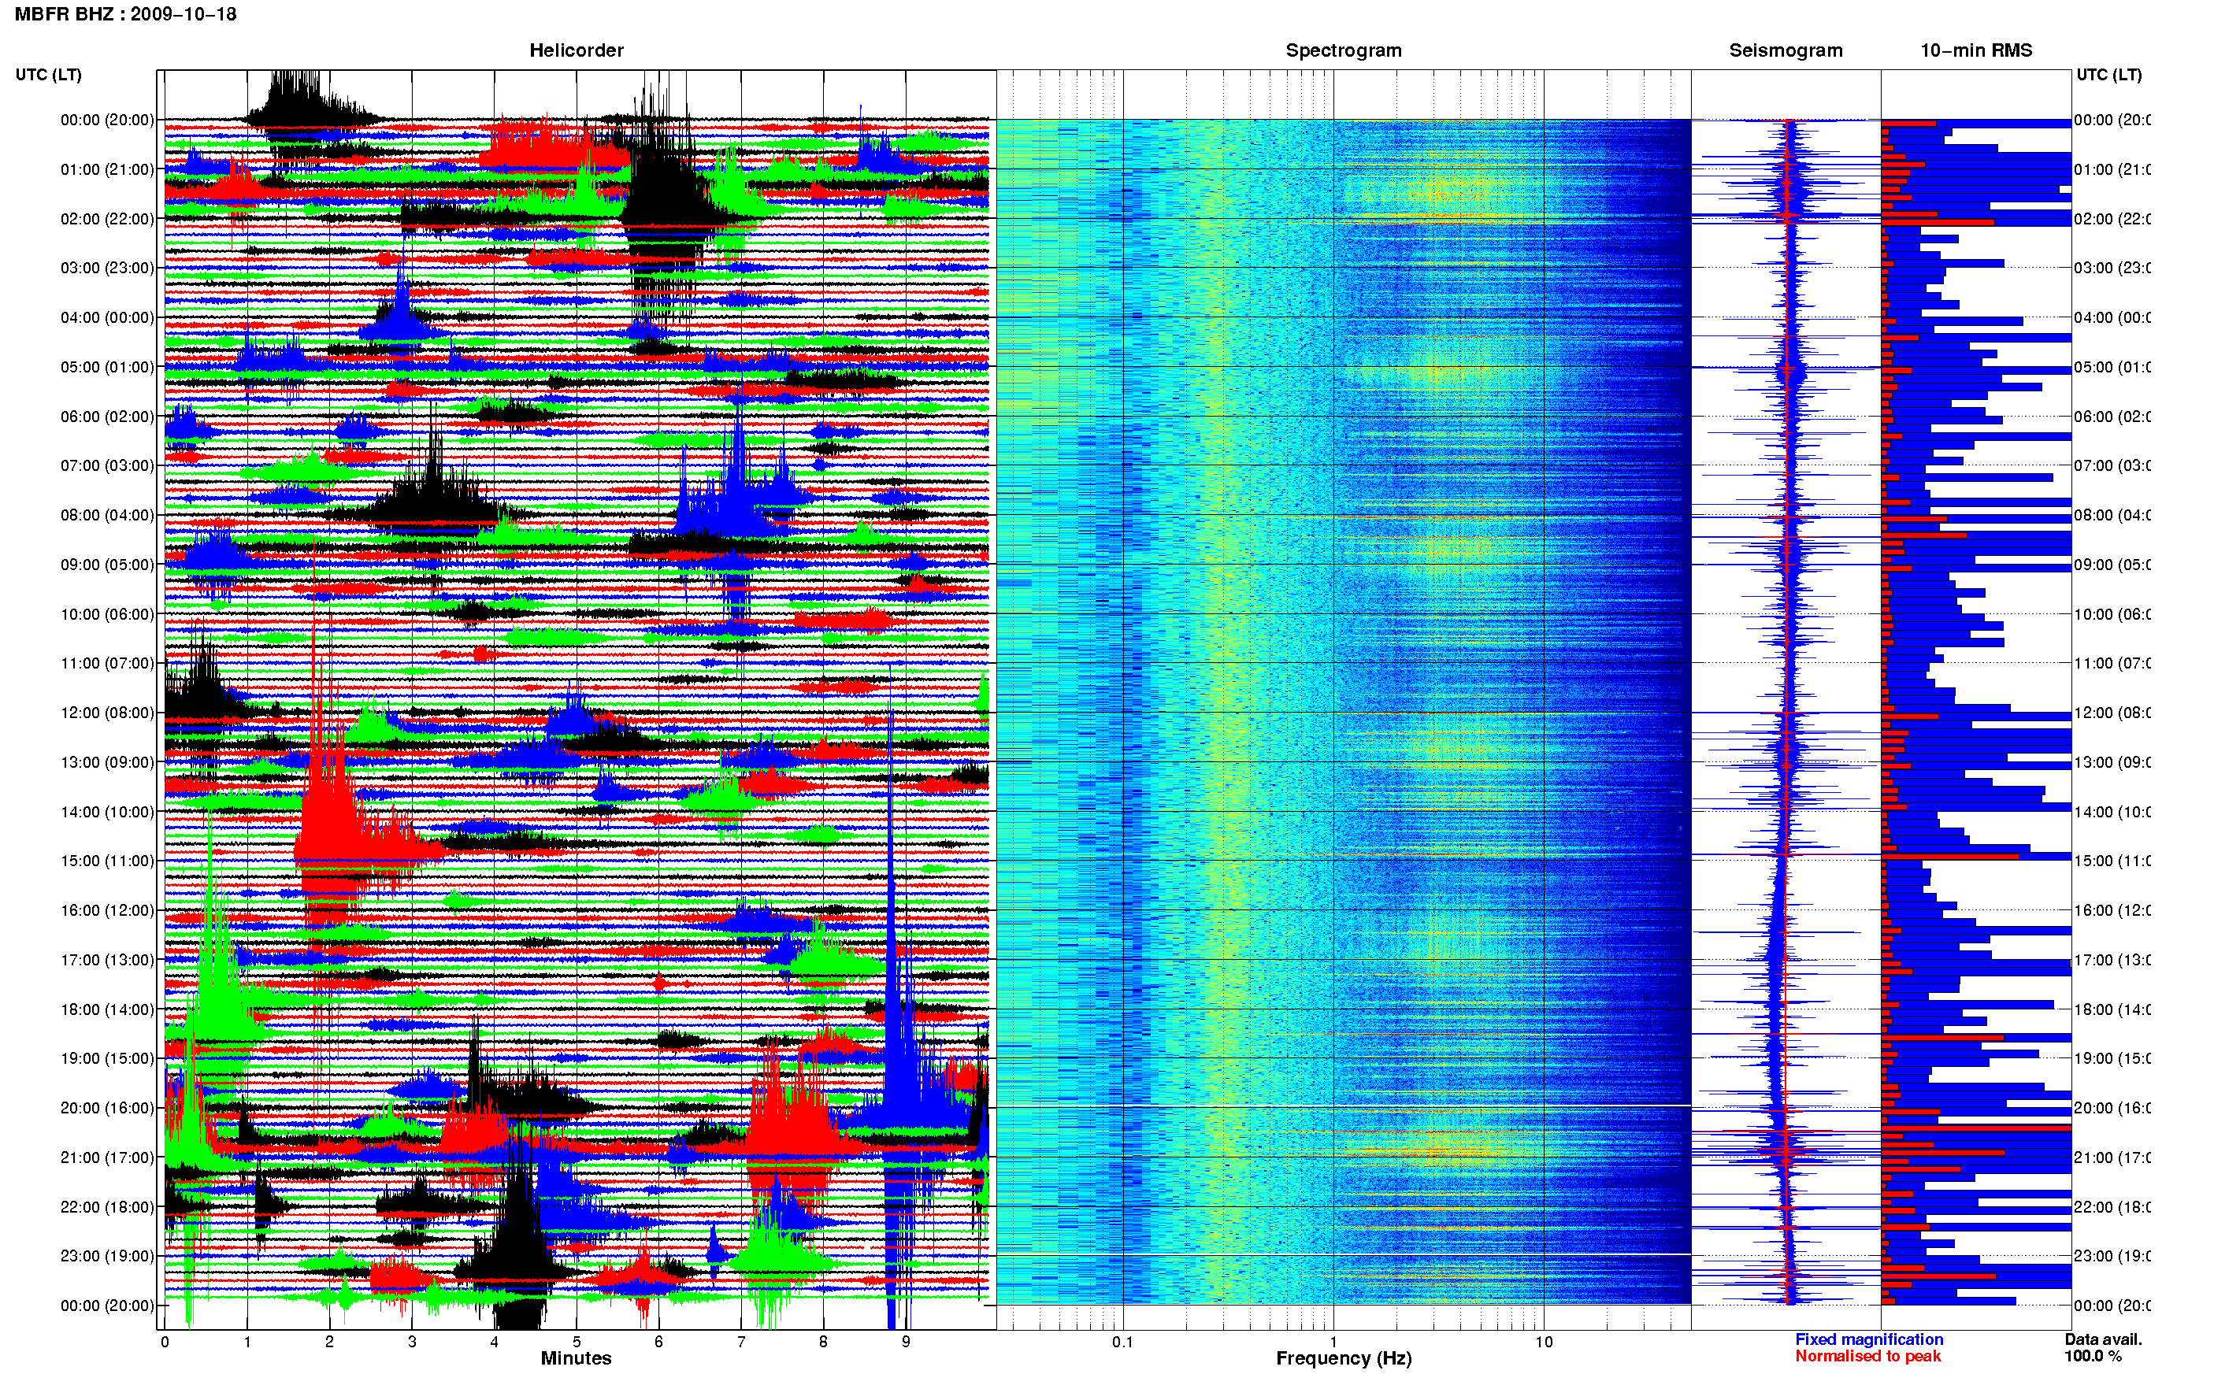
Task: Click the '100.0 %' availability value
Action: (2093, 1356)
